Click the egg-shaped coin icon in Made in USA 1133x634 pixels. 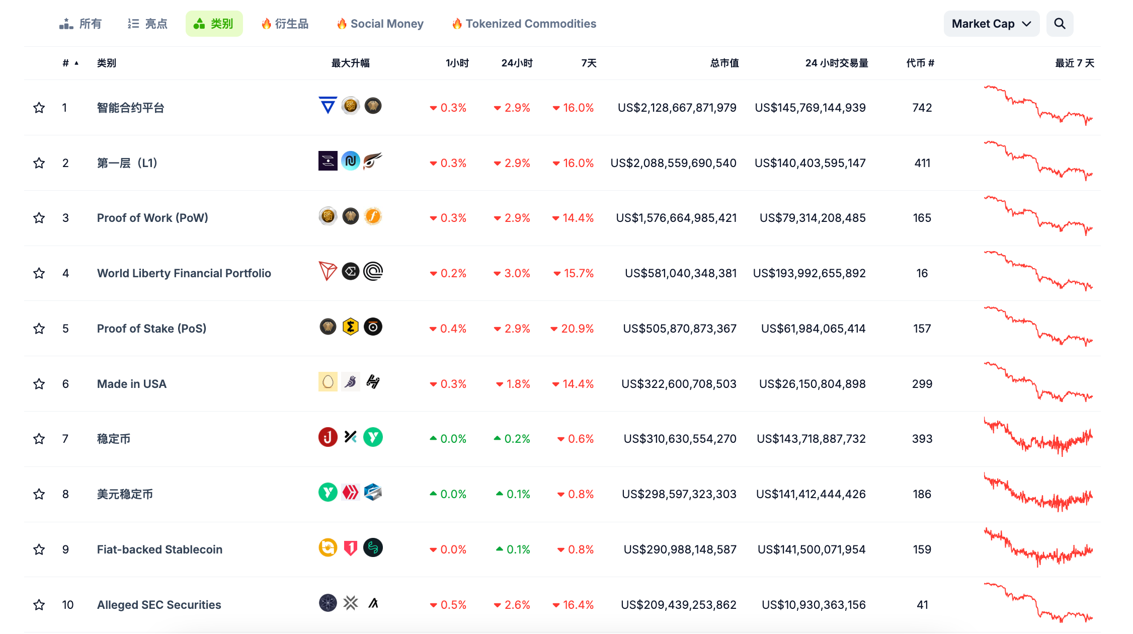click(x=328, y=382)
